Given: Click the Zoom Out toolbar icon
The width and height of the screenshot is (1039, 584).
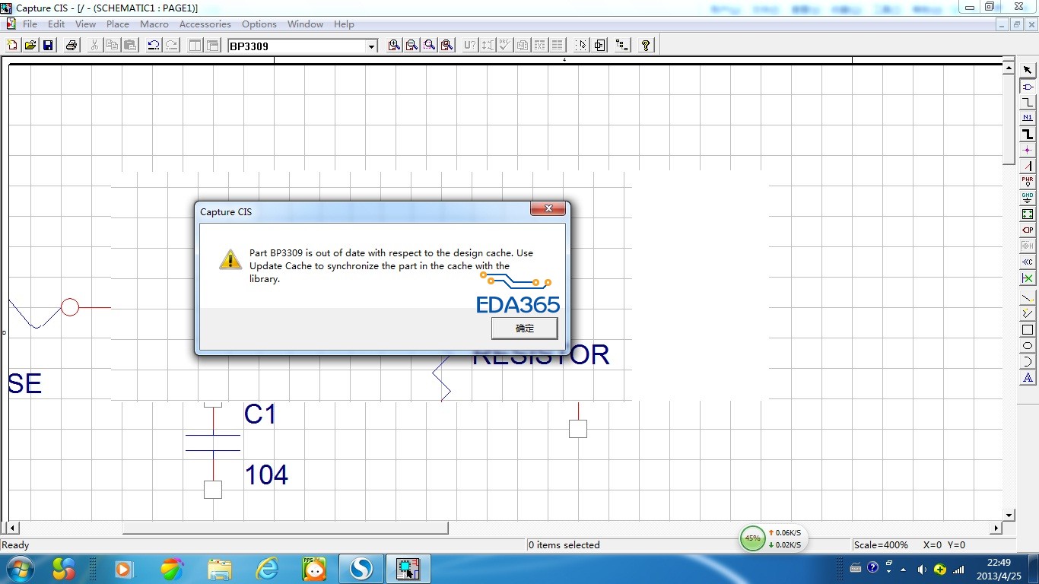Looking at the screenshot, I should pos(411,46).
